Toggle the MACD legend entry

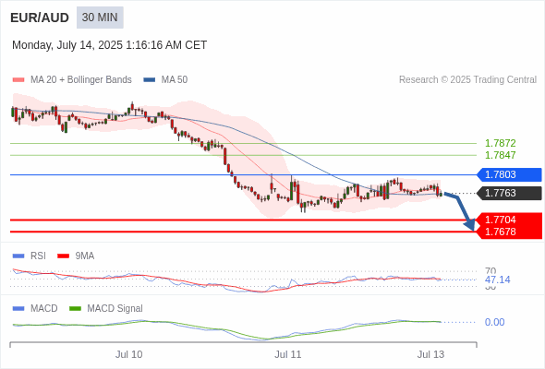click(35, 308)
